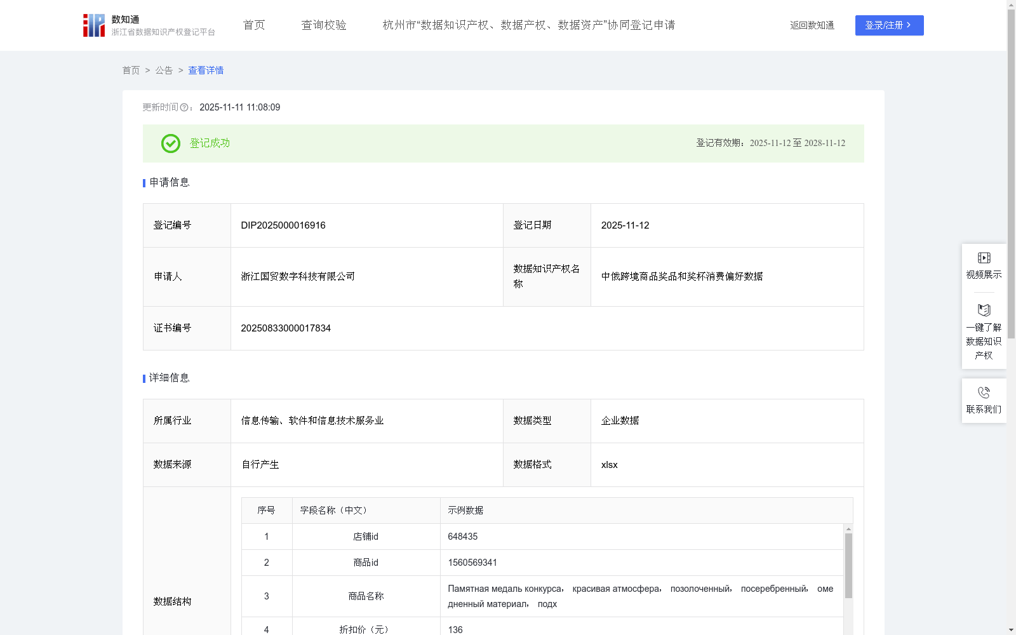Click the 返回数知通 link
Viewport: 1016px width, 635px height.
coord(812,25)
